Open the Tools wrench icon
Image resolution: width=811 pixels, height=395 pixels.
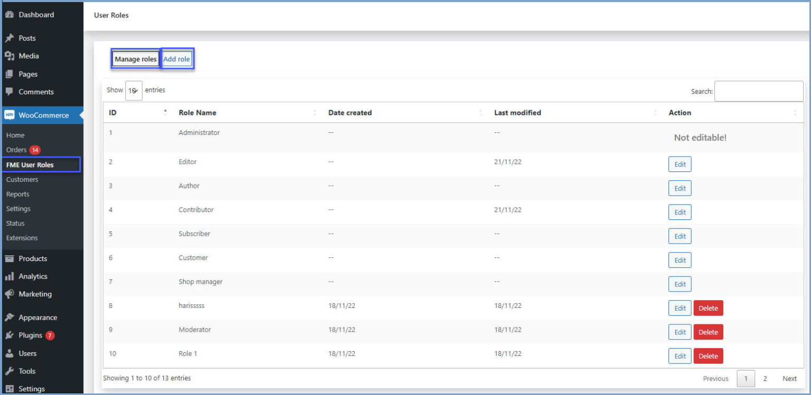tap(10, 371)
